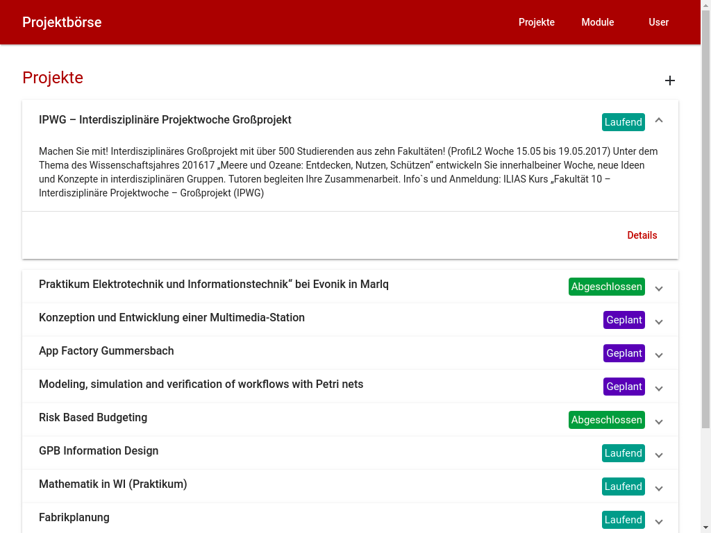This screenshot has height=533, width=711.
Task: Expand Risk Based Budgeting row
Action: click(x=659, y=422)
